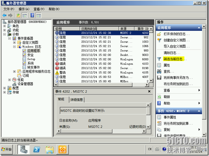Select 订阅 in the tree
The image size is (209, 156).
coord(26,75)
